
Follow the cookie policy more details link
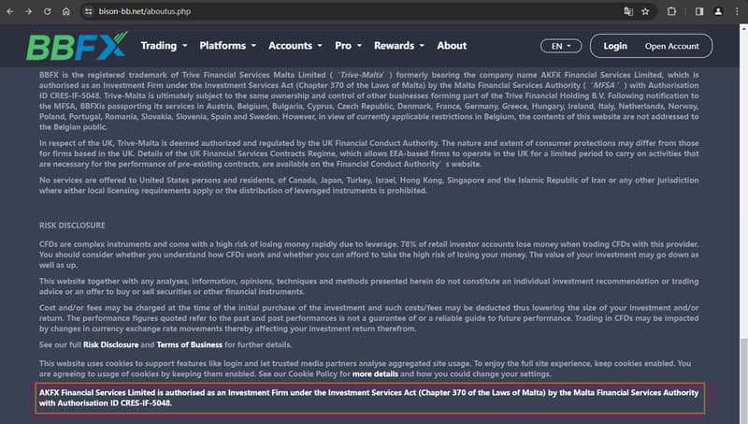375,373
